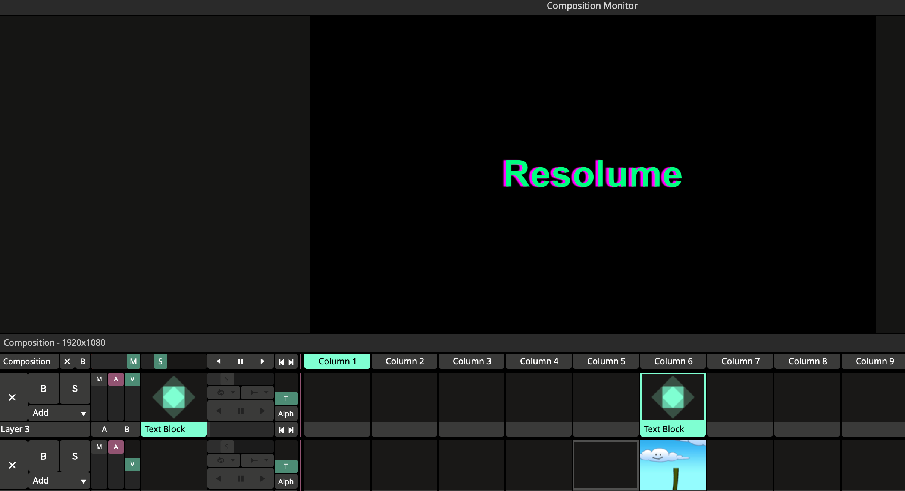Screen dimensions: 905x491
Task: Select the previous composition column
Action: (281, 362)
